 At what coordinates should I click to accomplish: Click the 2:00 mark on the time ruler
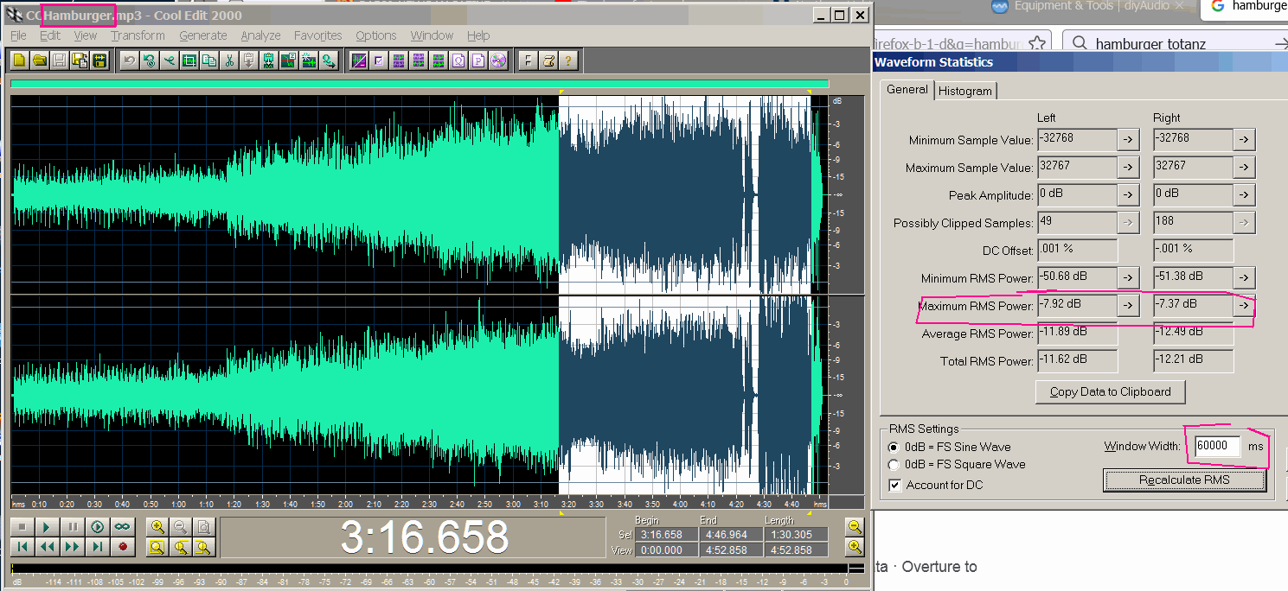click(x=345, y=504)
